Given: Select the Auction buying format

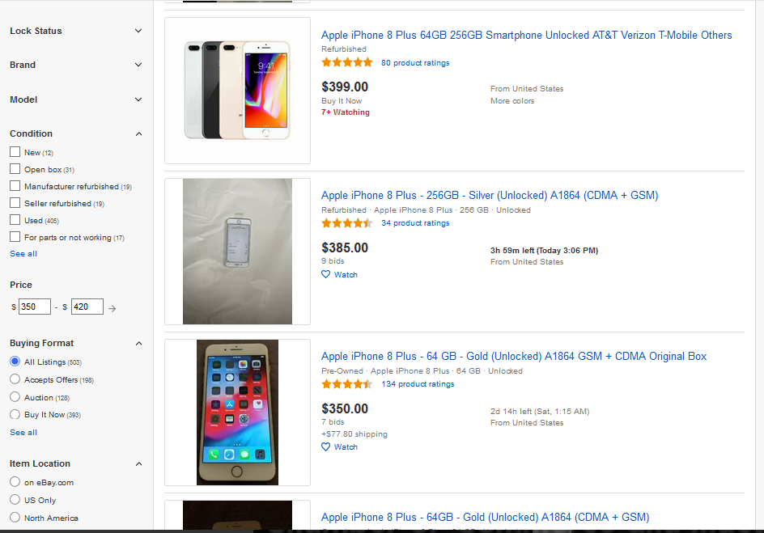Looking at the screenshot, I should point(15,397).
